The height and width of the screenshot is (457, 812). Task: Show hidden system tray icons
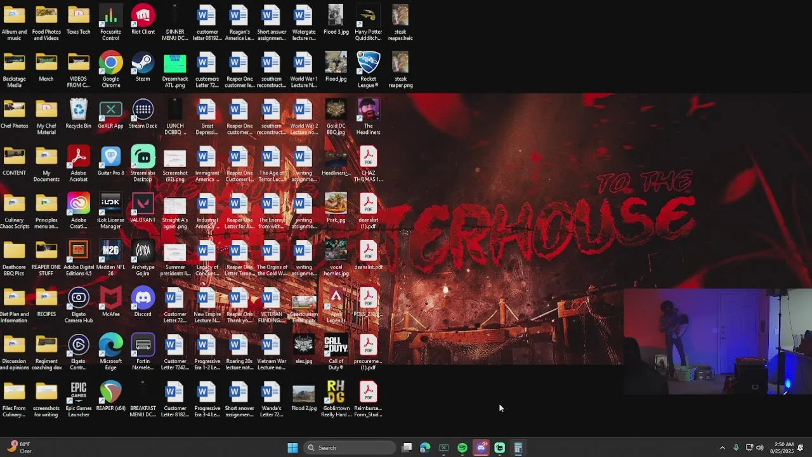click(x=722, y=447)
